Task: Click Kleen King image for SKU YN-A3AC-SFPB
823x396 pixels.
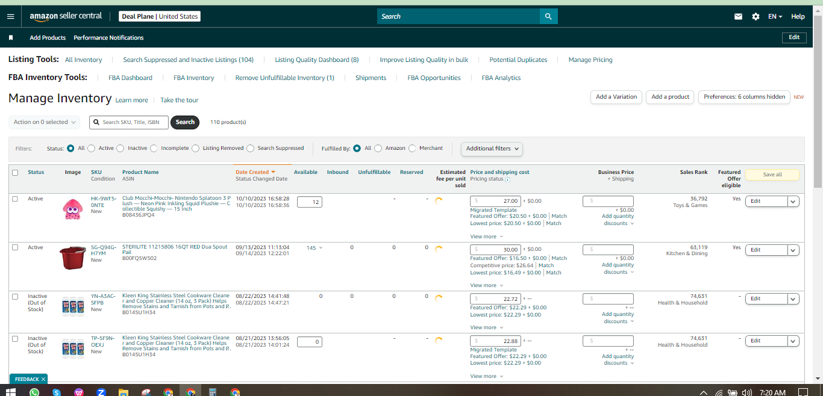Action: [72, 306]
